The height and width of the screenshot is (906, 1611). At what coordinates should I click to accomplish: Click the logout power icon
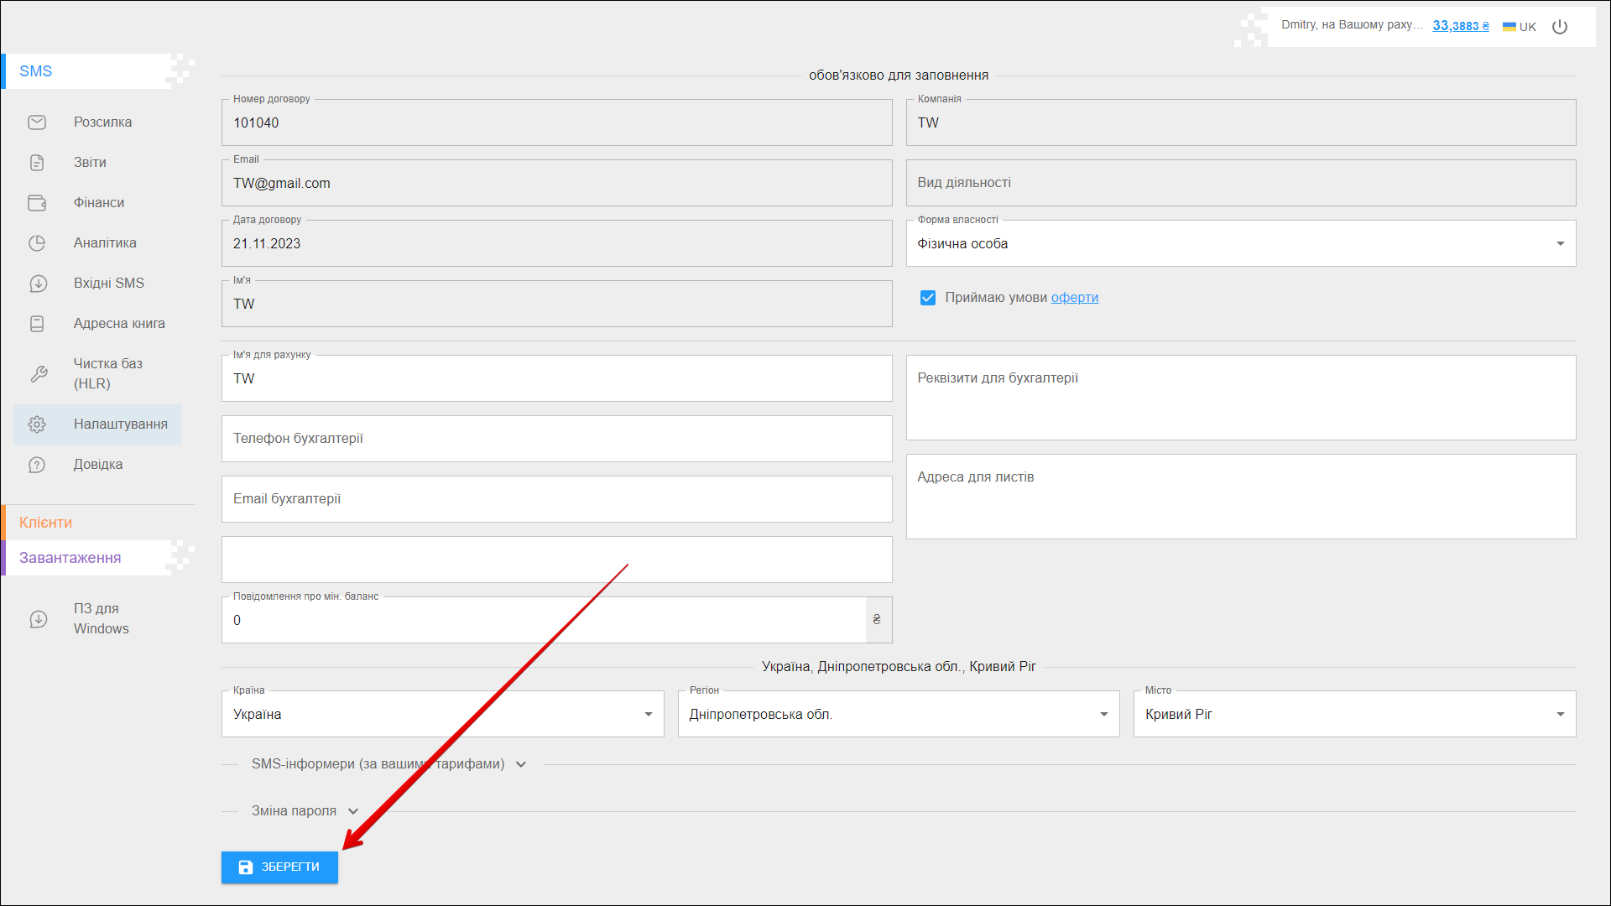[x=1560, y=27]
